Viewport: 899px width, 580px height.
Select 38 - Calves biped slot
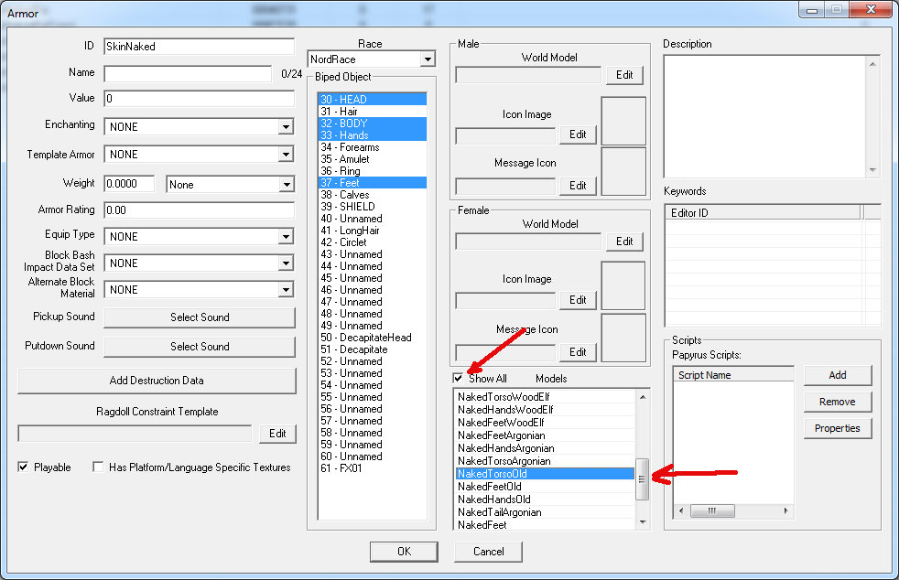pyautogui.click(x=373, y=195)
